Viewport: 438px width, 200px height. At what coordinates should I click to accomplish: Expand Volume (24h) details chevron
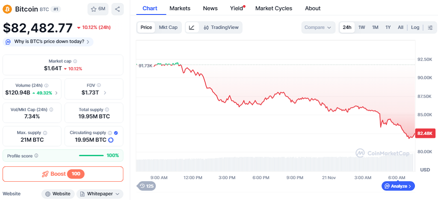pyautogui.click(x=57, y=93)
